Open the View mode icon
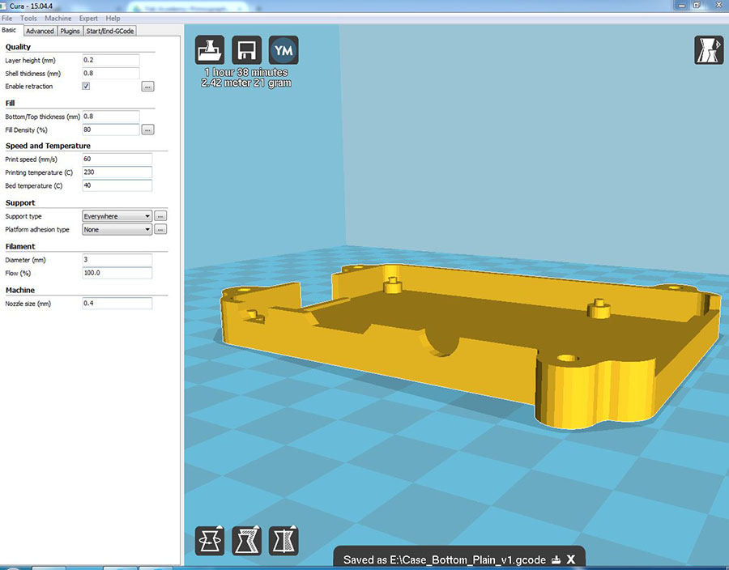The image size is (729, 570). coord(709,50)
